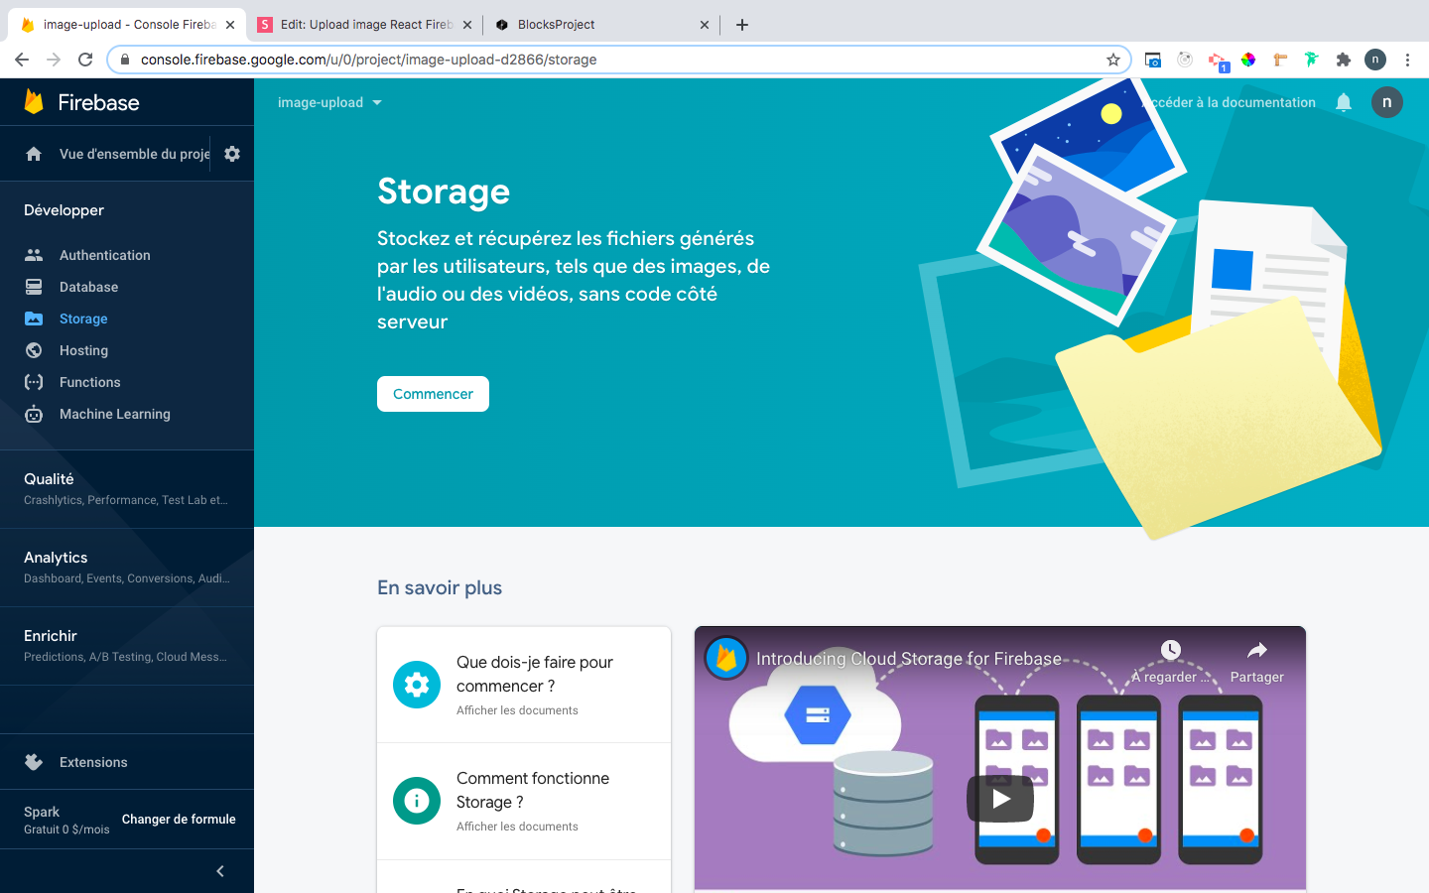Viewport: 1429px width, 893px height.
Task: Open 'Que dois-je faire pour commencer ?' card
Action: click(524, 685)
